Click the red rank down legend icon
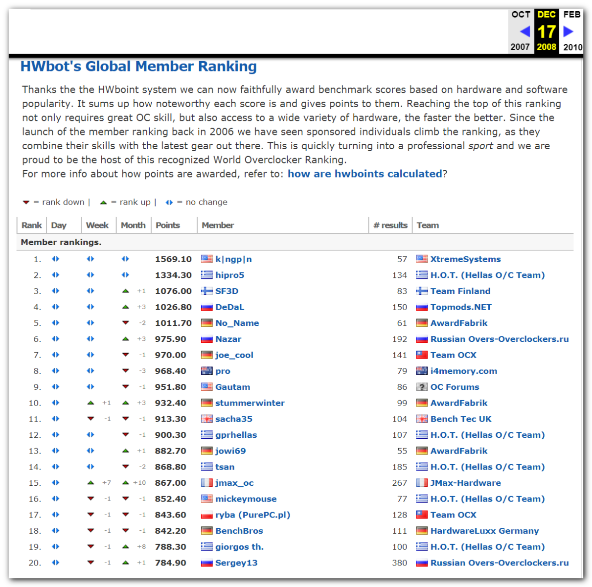 pos(26,203)
